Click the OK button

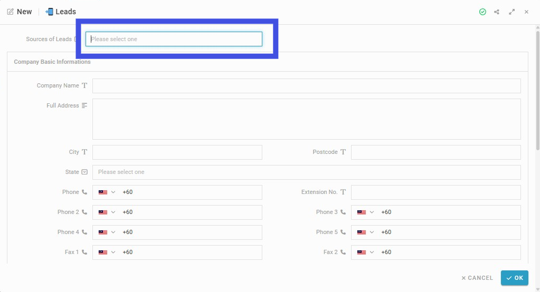(x=515, y=278)
